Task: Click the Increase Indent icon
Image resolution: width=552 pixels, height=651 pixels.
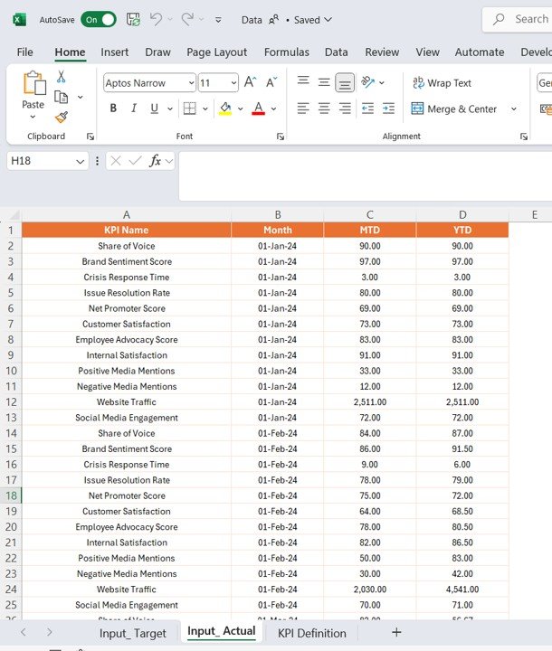Action: [388, 108]
